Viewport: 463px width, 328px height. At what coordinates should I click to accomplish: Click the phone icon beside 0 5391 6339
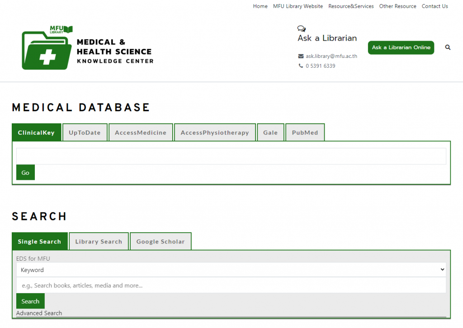tap(301, 66)
